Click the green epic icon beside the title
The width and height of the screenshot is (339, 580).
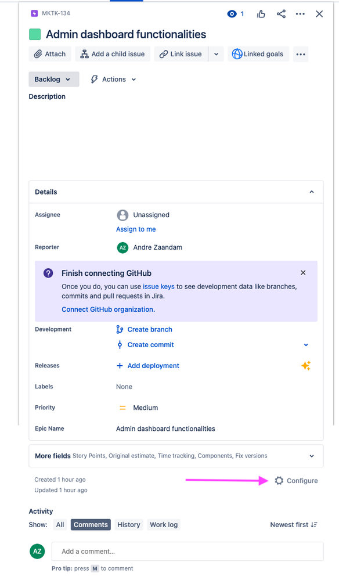[34, 35]
